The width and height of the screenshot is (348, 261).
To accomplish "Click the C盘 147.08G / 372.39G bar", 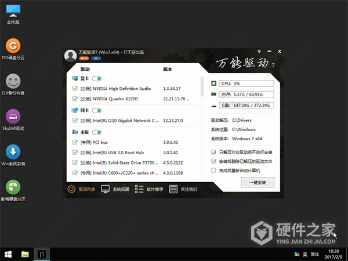I will pos(246,105).
